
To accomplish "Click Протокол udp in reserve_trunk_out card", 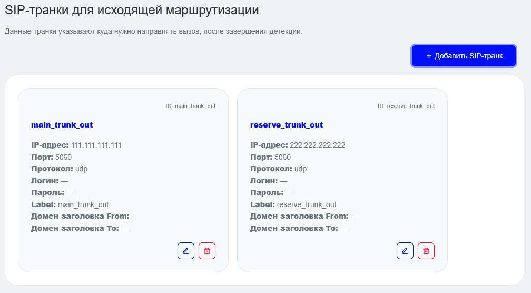I will pos(278,169).
